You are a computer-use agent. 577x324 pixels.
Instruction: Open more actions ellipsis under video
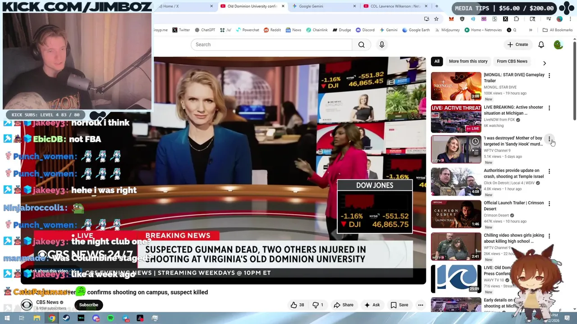[x=421, y=305]
